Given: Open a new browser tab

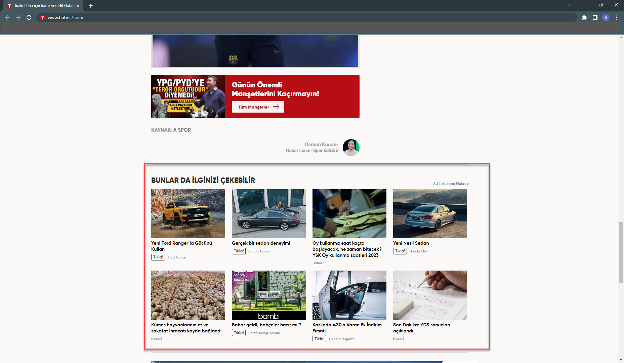Looking at the screenshot, I should point(91,6).
